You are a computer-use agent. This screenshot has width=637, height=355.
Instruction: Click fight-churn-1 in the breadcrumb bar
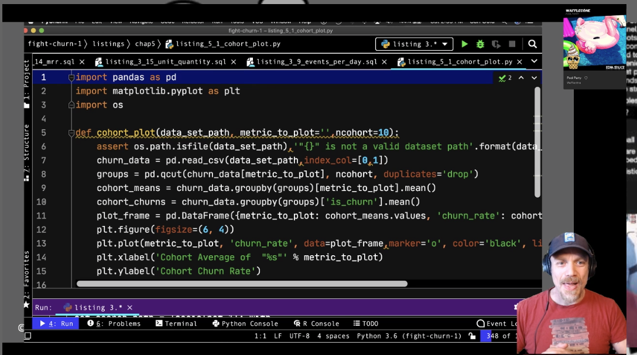(x=55, y=44)
